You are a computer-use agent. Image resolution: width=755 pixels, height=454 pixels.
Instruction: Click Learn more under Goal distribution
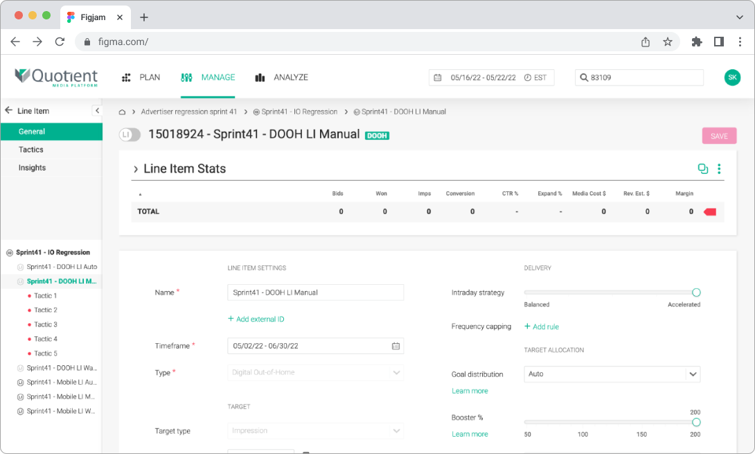pyautogui.click(x=470, y=391)
